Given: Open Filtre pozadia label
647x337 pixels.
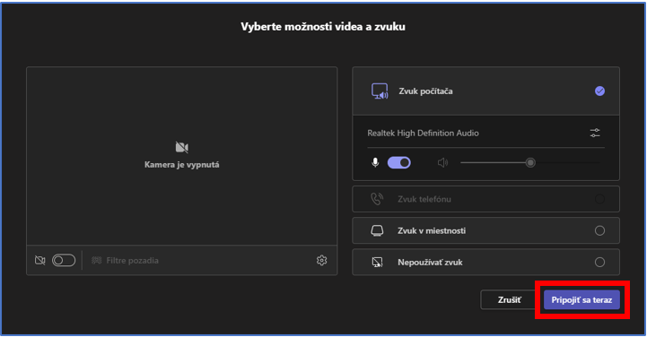Looking at the screenshot, I should coord(133,261).
